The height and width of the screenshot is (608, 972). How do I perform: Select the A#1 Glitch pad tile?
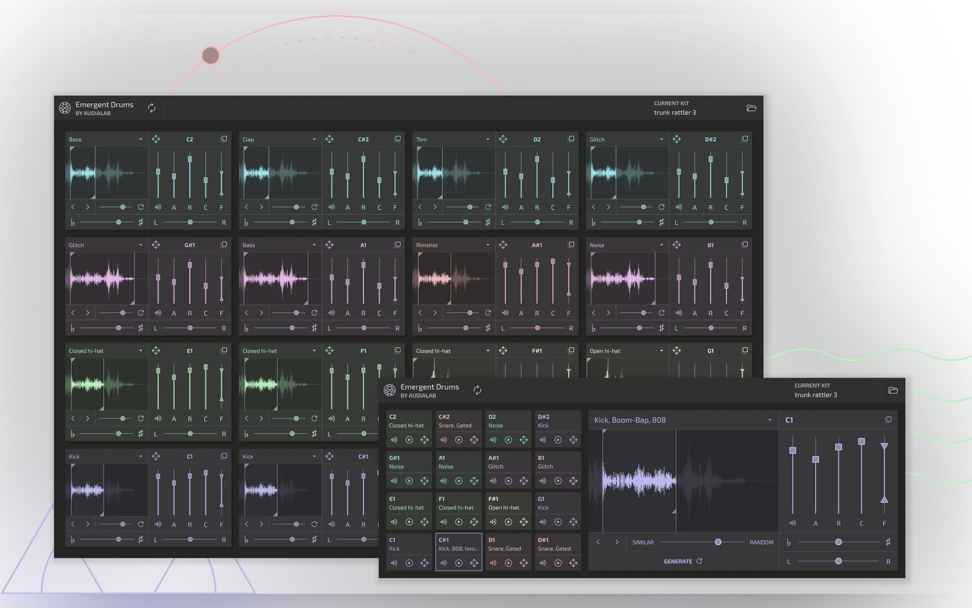click(507, 463)
